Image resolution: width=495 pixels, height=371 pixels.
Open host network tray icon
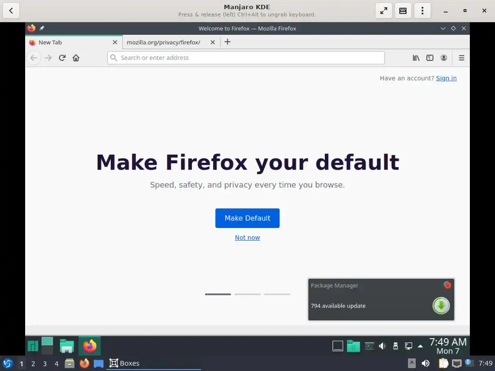456,364
